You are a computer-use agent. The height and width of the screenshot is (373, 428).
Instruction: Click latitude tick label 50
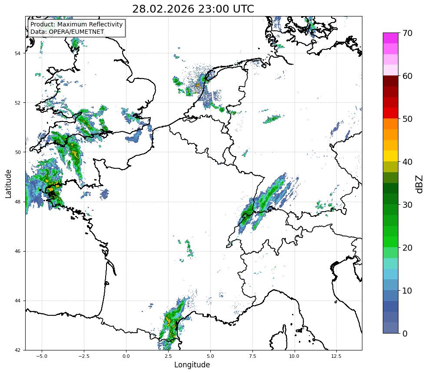[17, 152]
